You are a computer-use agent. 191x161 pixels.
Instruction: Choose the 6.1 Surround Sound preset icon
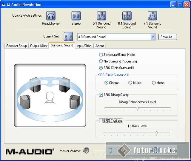click(127, 16)
